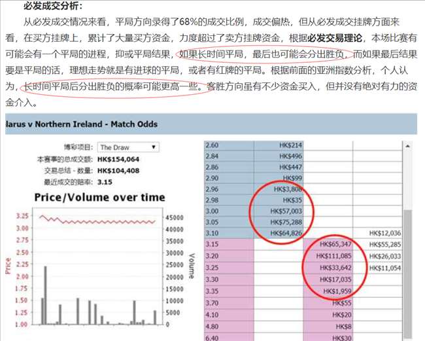Image resolution: width=425 pixels, height=341 pixels.
Task: Select the 3.00 odds row cell
Action: point(228,211)
